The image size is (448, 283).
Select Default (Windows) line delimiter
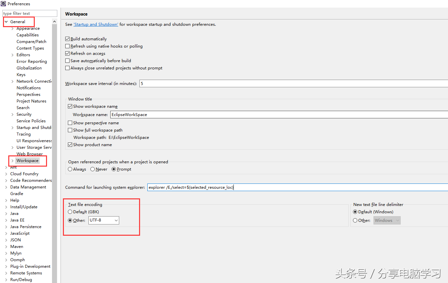[x=355, y=212]
